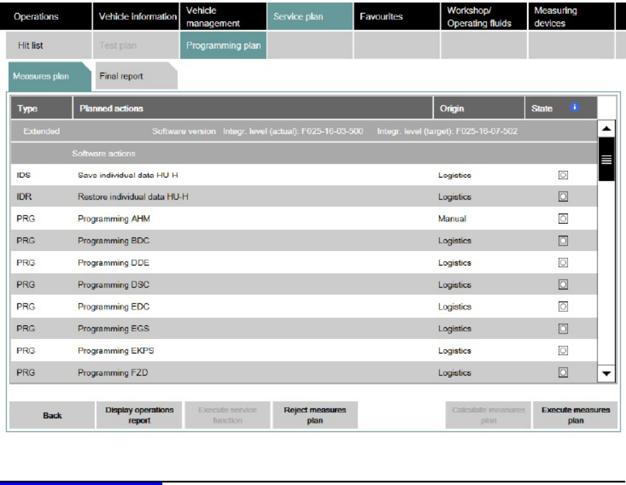The image size is (626, 485).
Task: Click 'IDS' type cell
Action: pyautogui.click(x=23, y=175)
